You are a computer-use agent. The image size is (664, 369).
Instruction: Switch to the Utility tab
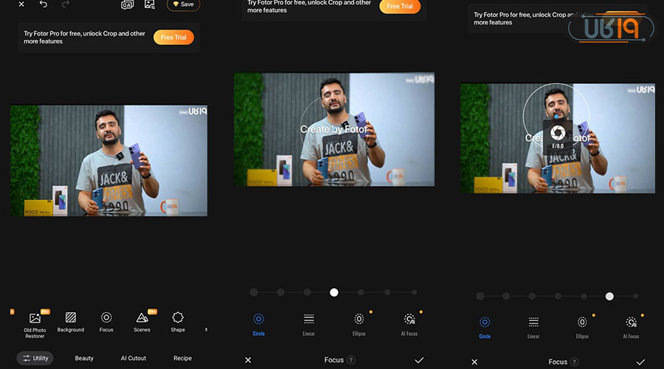point(35,358)
